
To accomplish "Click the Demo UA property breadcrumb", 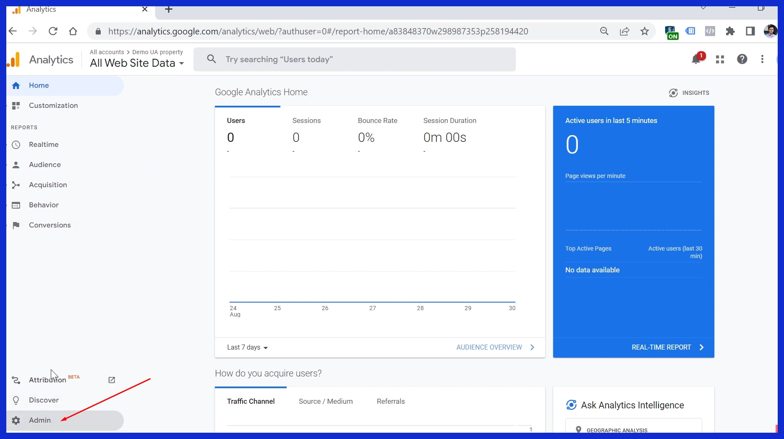I will point(157,52).
